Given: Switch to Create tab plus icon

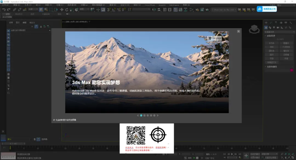Looking at the screenshot, I should tap(266, 23).
